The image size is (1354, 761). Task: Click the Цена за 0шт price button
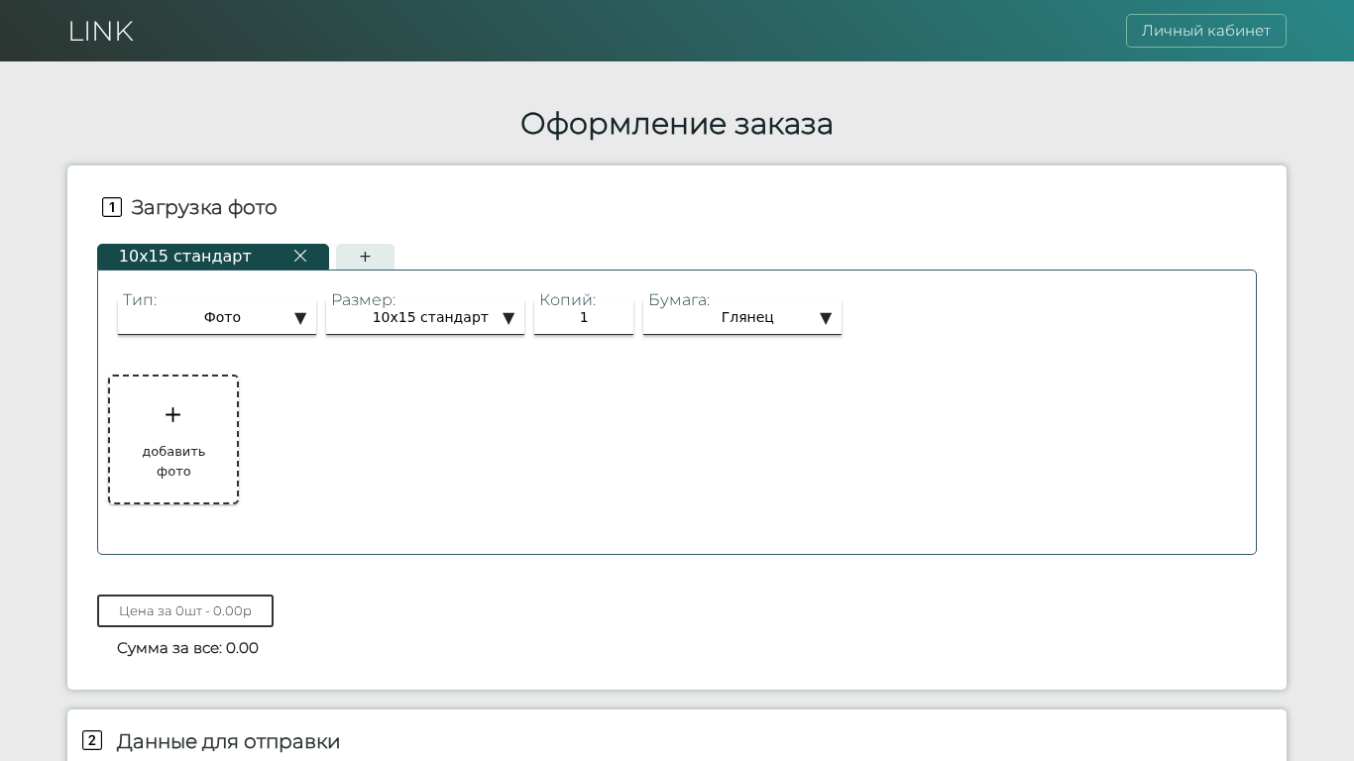point(185,610)
